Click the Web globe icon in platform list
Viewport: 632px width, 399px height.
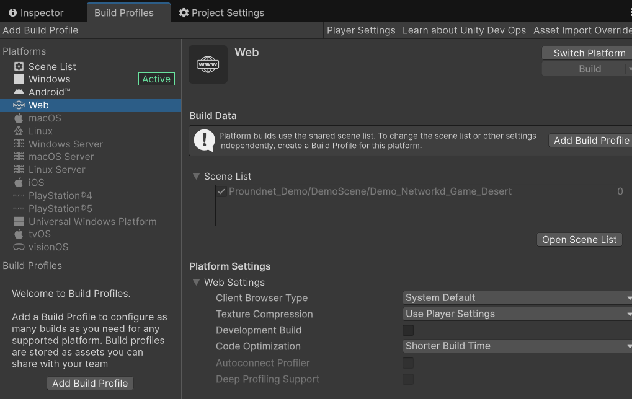pyautogui.click(x=19, y=105)
